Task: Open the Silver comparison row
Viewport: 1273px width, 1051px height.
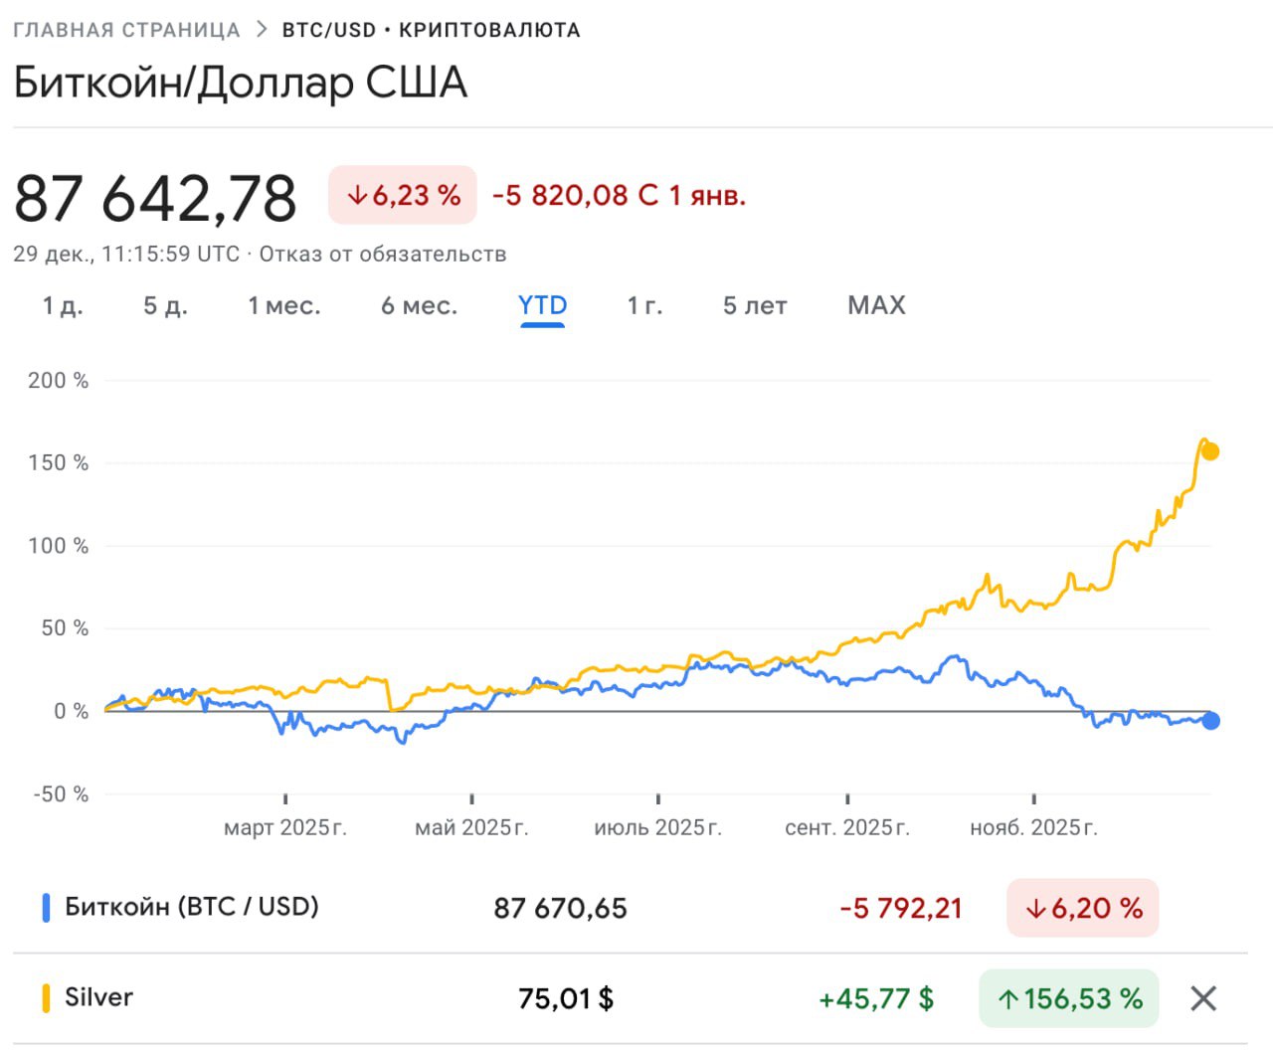Action: tap(98, 997)
